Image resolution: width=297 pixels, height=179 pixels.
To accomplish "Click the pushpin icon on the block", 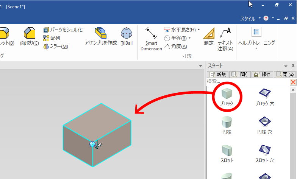I will (98, 145).
